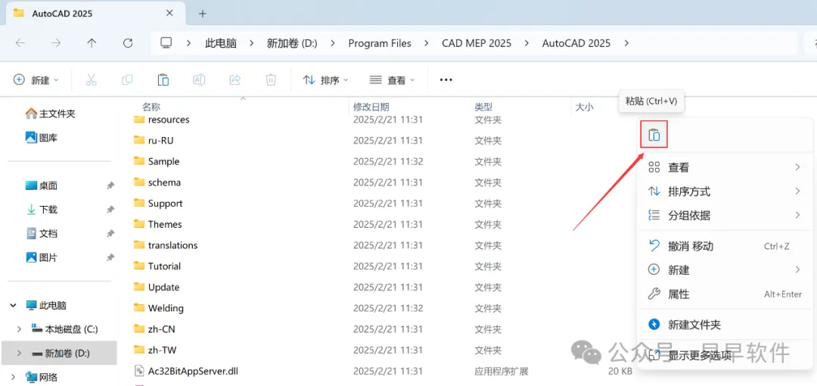Screen dimensions: 817x386
Task: Click the monitor icon in address bar
Action: [166, 43]
